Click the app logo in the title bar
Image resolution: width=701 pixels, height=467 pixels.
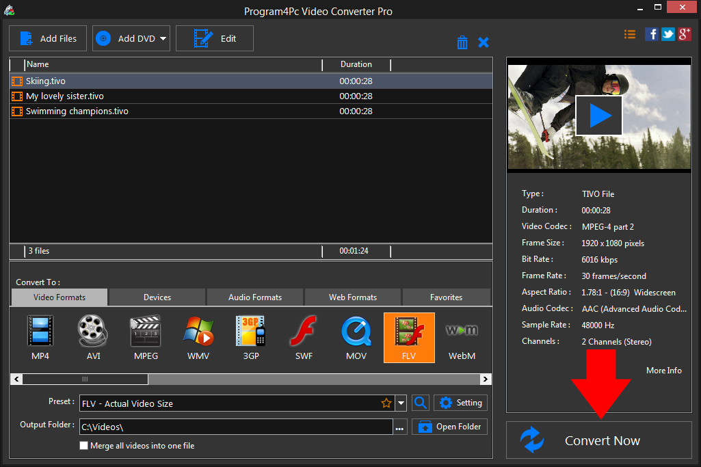click(9, 10)
